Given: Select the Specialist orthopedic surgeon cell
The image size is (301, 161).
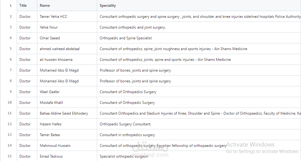Looking at the screenshot, I should tap(199, 156).
